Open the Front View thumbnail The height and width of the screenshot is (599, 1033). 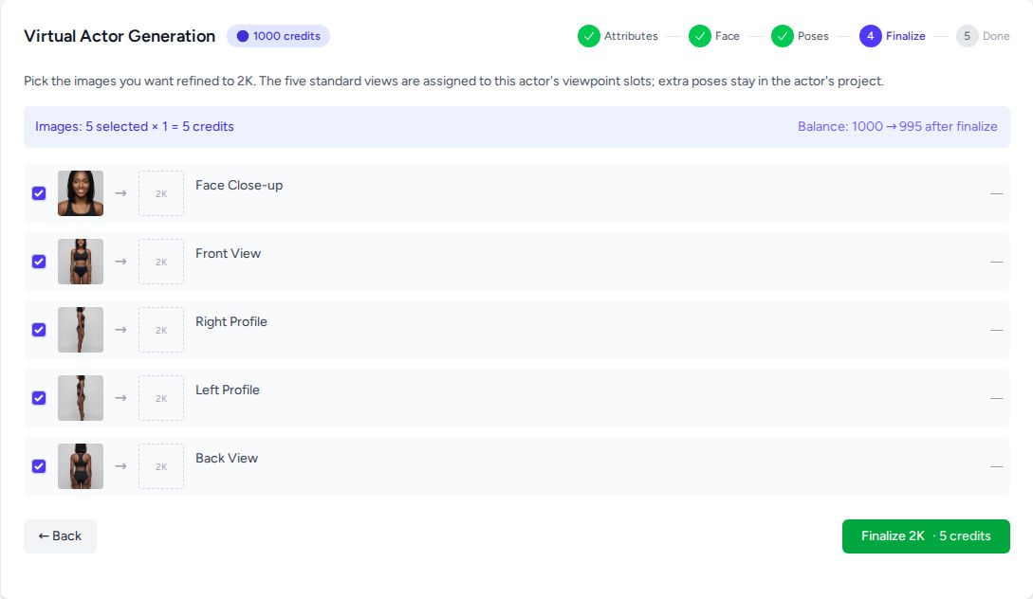81,262
